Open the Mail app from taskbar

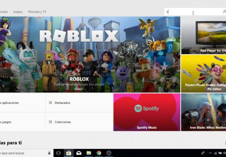coord(79,153)
